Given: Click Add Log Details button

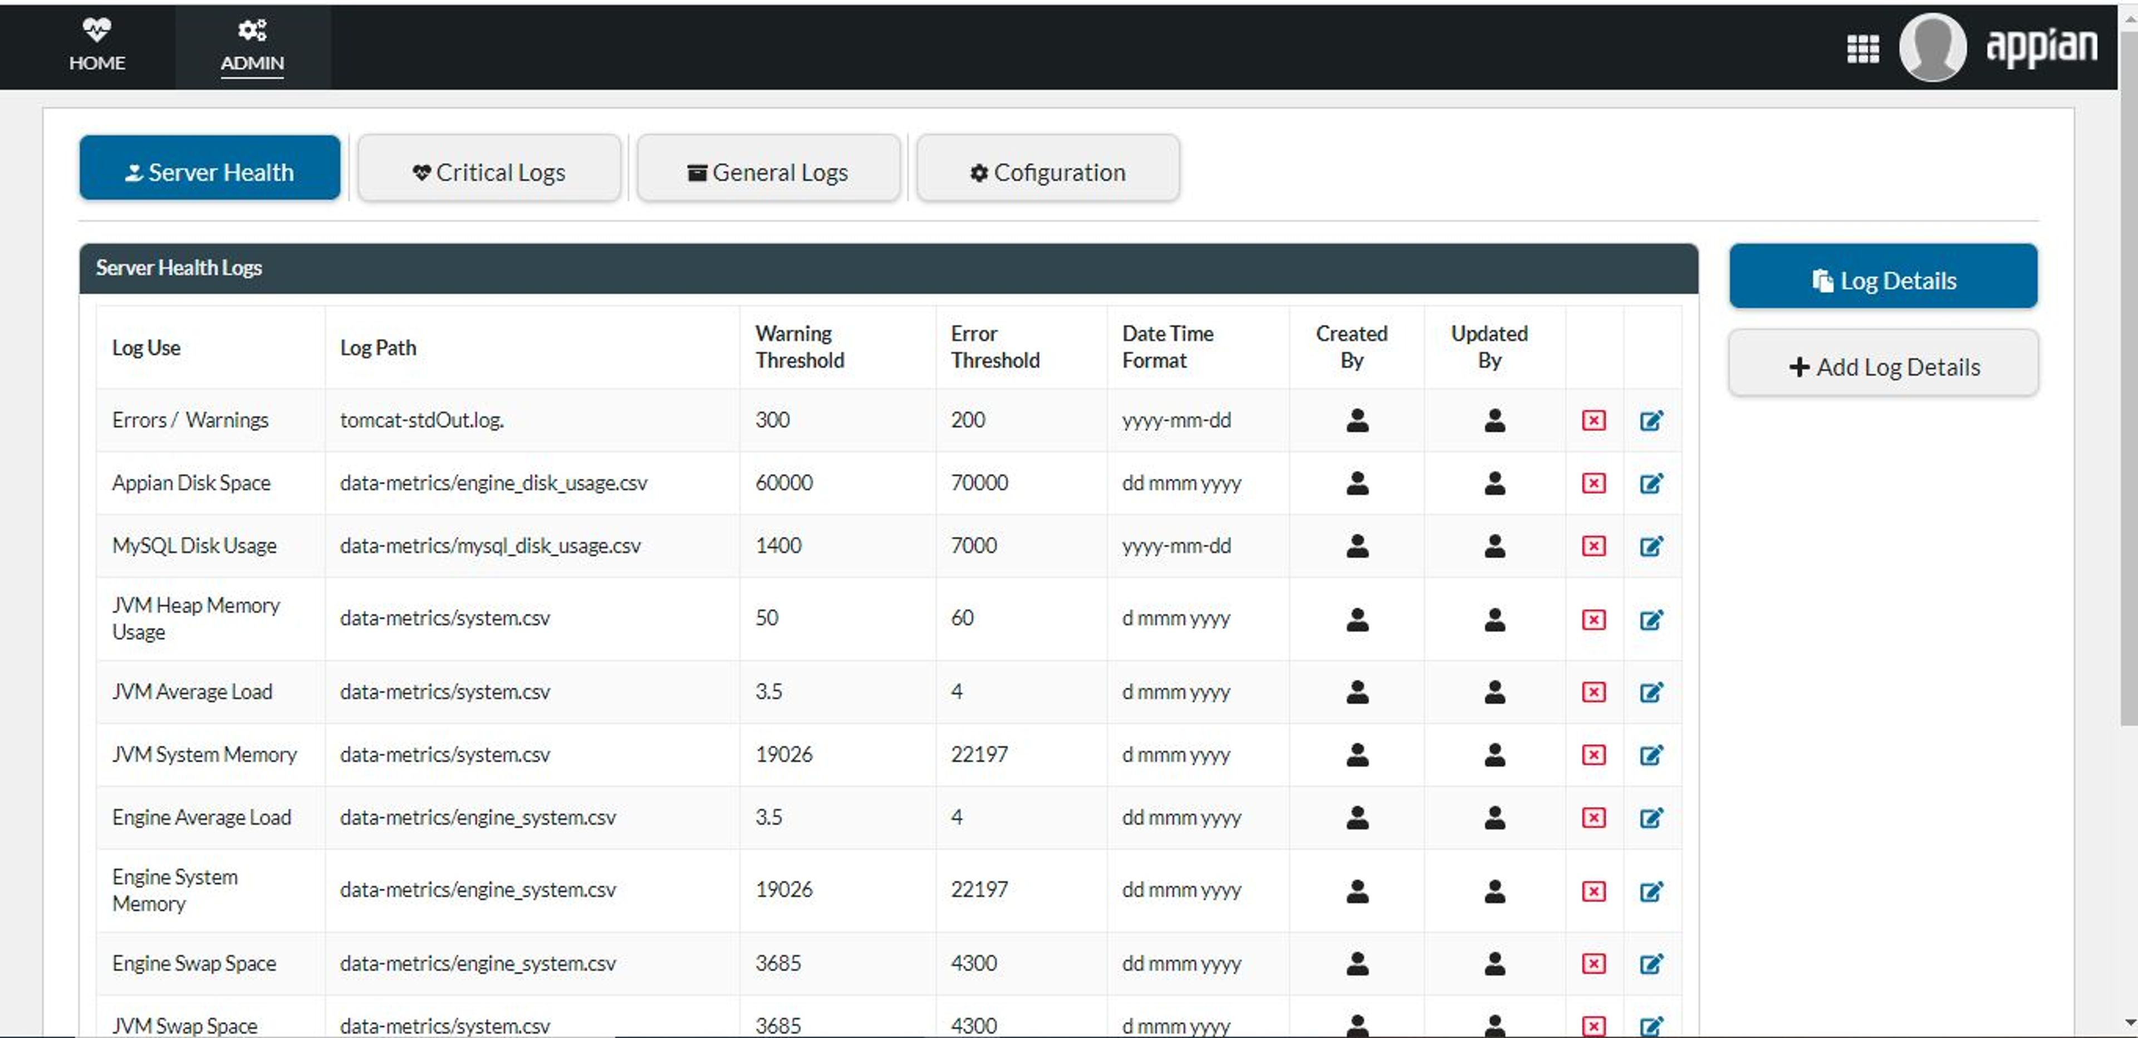Looking at the screenshot, I should [1882, 364].
